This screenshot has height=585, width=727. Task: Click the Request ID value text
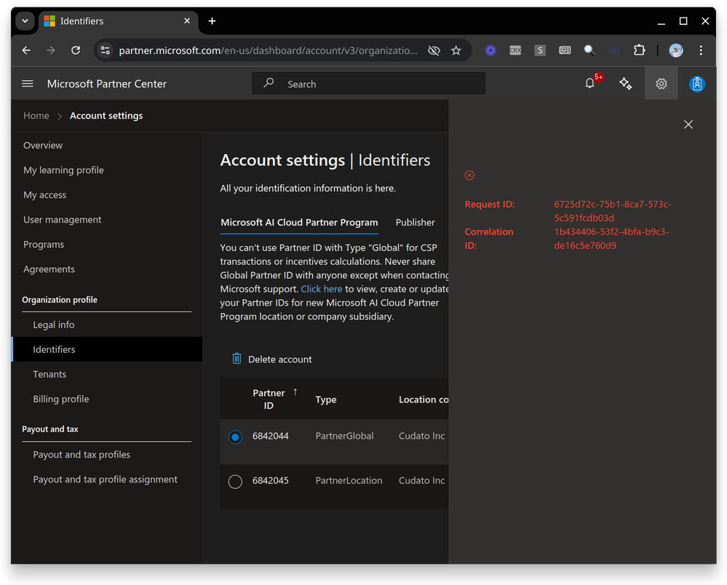coord(613,212)
